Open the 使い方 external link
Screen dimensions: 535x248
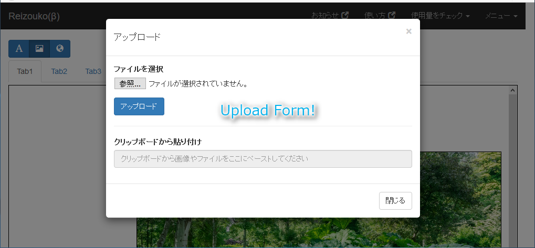coord(380,16)
